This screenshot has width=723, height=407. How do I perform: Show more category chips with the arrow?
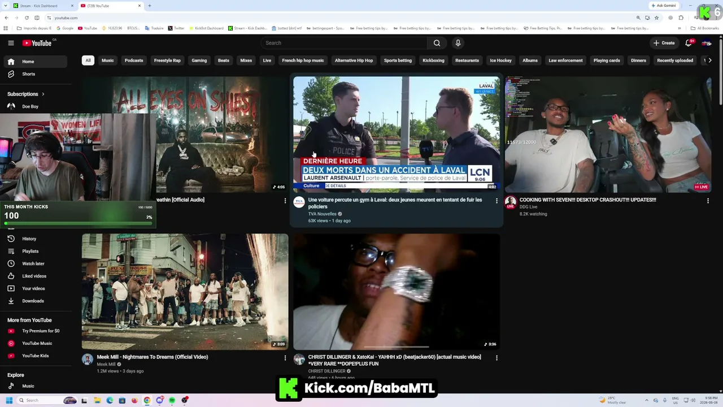tap(710, 60)
